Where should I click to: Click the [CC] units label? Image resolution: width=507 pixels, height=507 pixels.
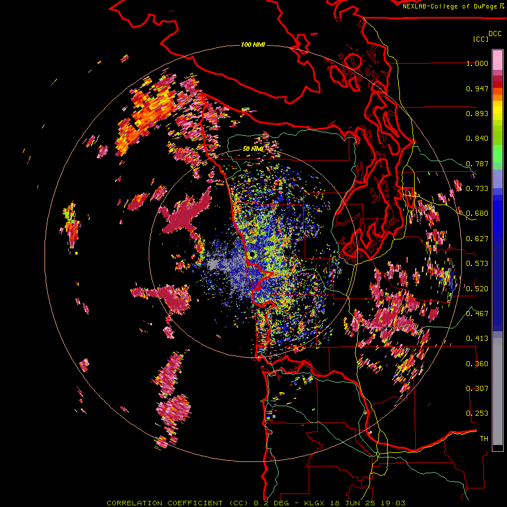pyautogui.click(x=481, y=39)
